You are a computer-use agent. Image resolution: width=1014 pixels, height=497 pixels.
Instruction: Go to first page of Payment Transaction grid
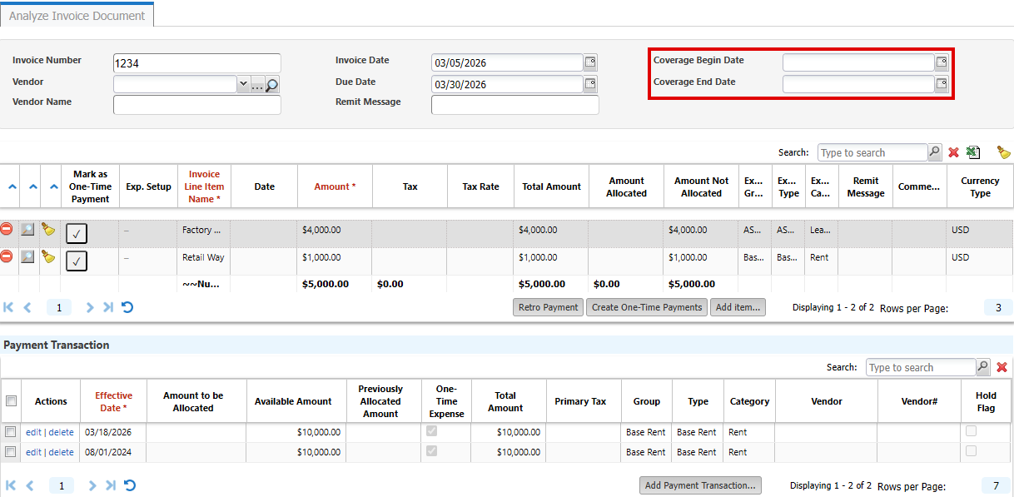click(x=10, y=485)
